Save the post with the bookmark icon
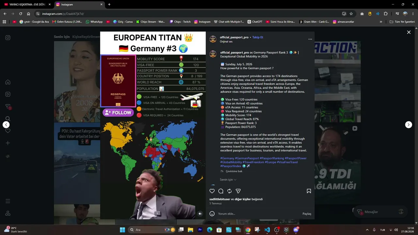Viewport: 418px width, 235px height. tap(309, 191)
